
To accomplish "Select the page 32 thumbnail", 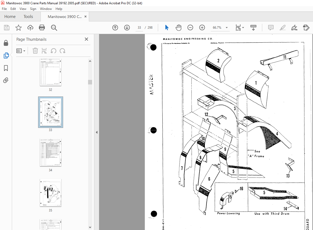I will point(50,72).
